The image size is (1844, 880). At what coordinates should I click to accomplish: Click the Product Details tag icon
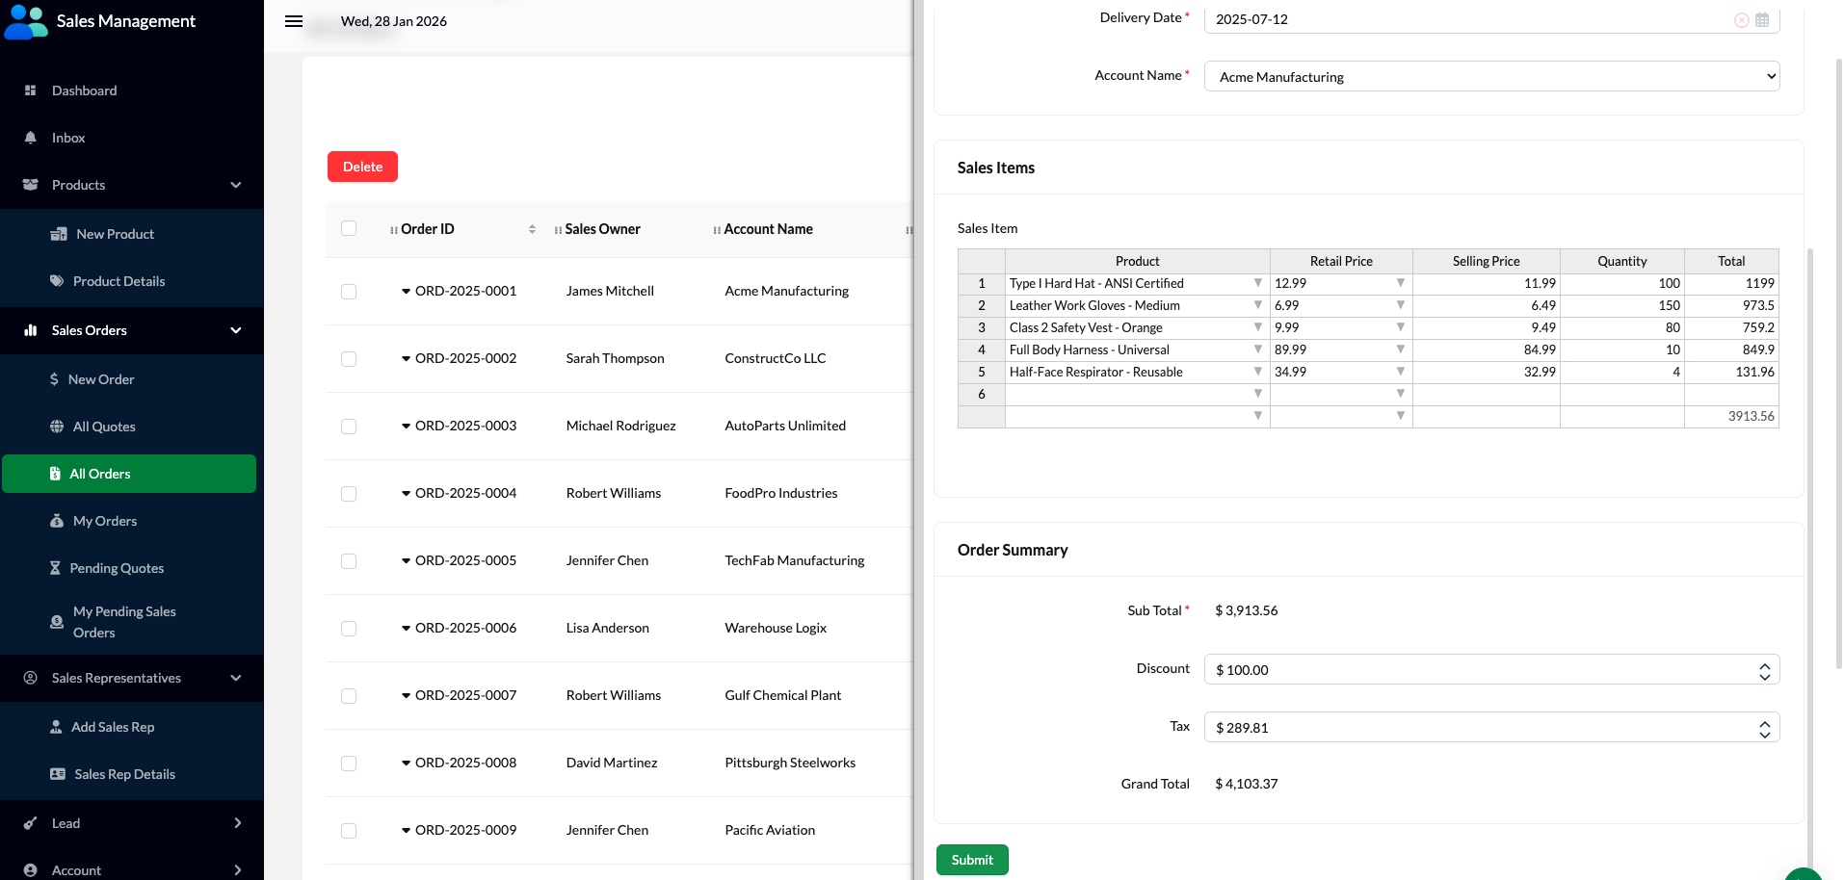click(57, 281)
